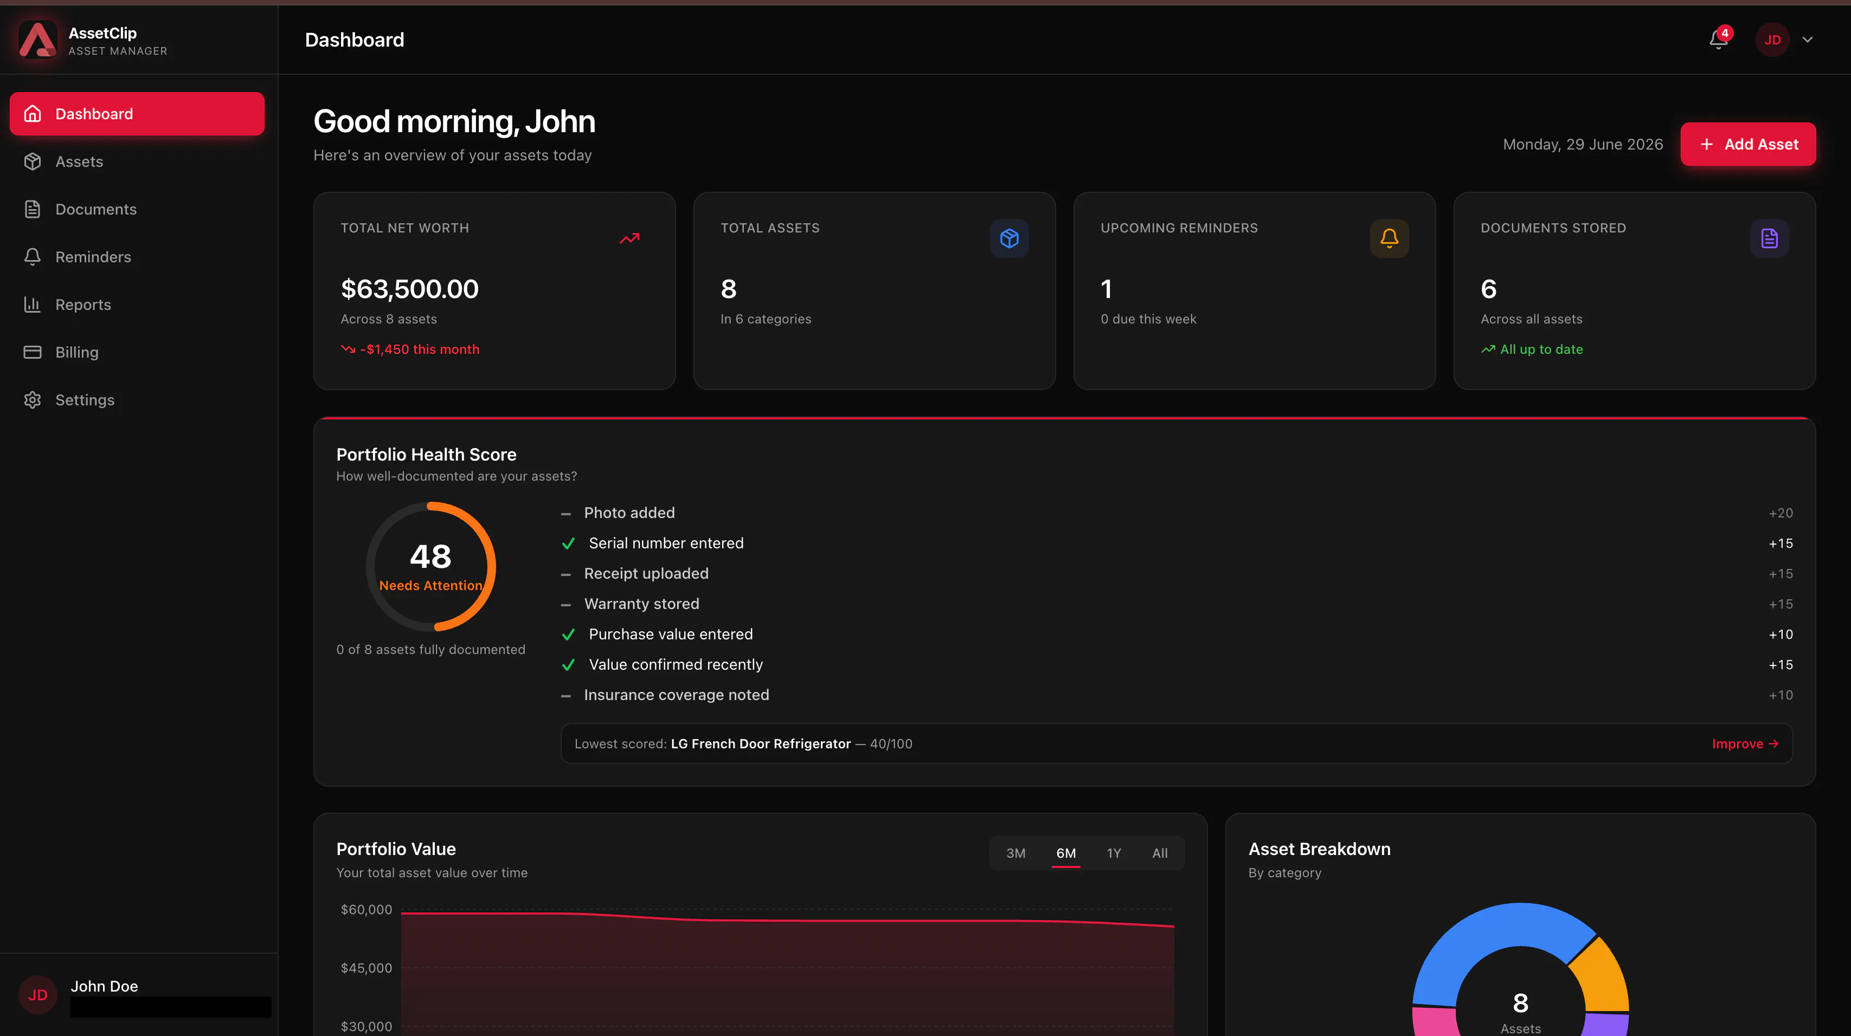1851x1036 pixels.
Task: Click the 'Monday, 29 June 2026' date
Action: click(x=1583, y=144)
